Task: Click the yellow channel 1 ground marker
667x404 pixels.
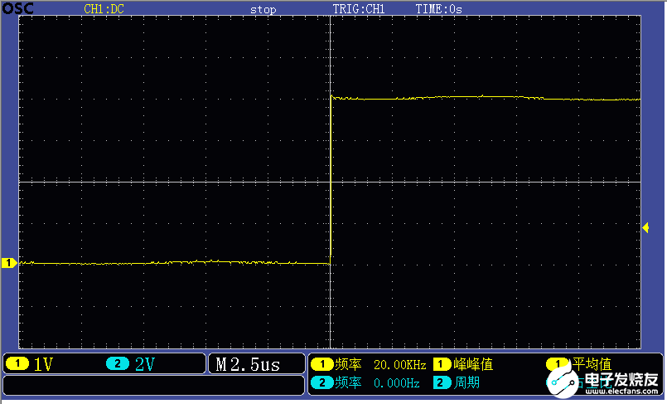Action: [x=9, y=263]
